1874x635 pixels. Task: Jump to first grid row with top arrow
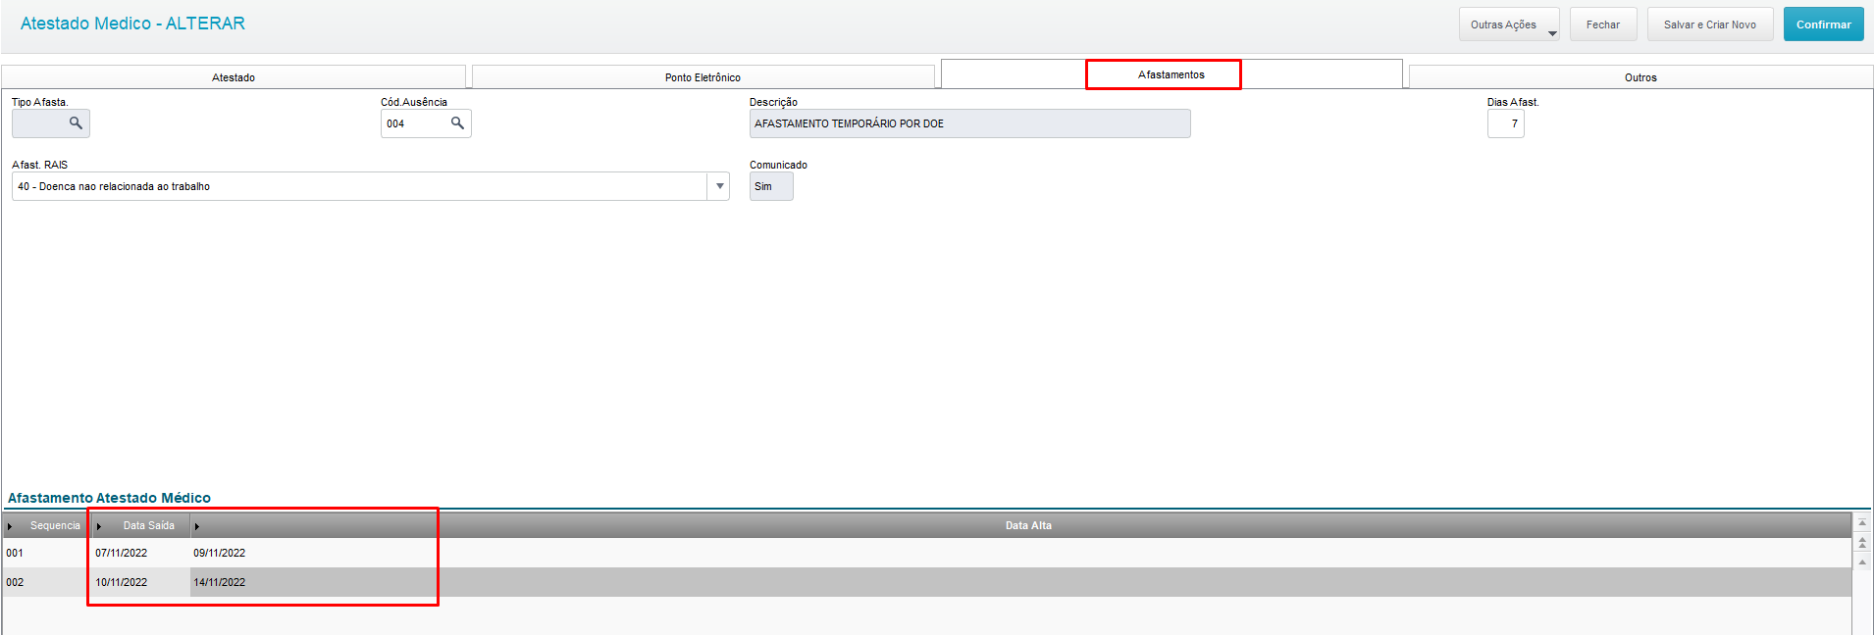[1862, 523]
